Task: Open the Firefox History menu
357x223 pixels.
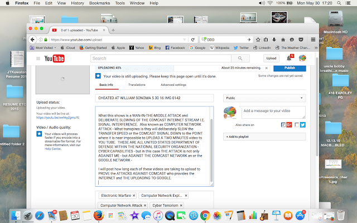Action: 78,3
